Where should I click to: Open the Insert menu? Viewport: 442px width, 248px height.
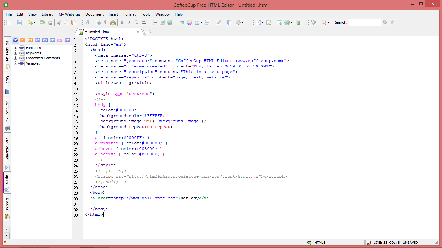(x=113, y=14)
